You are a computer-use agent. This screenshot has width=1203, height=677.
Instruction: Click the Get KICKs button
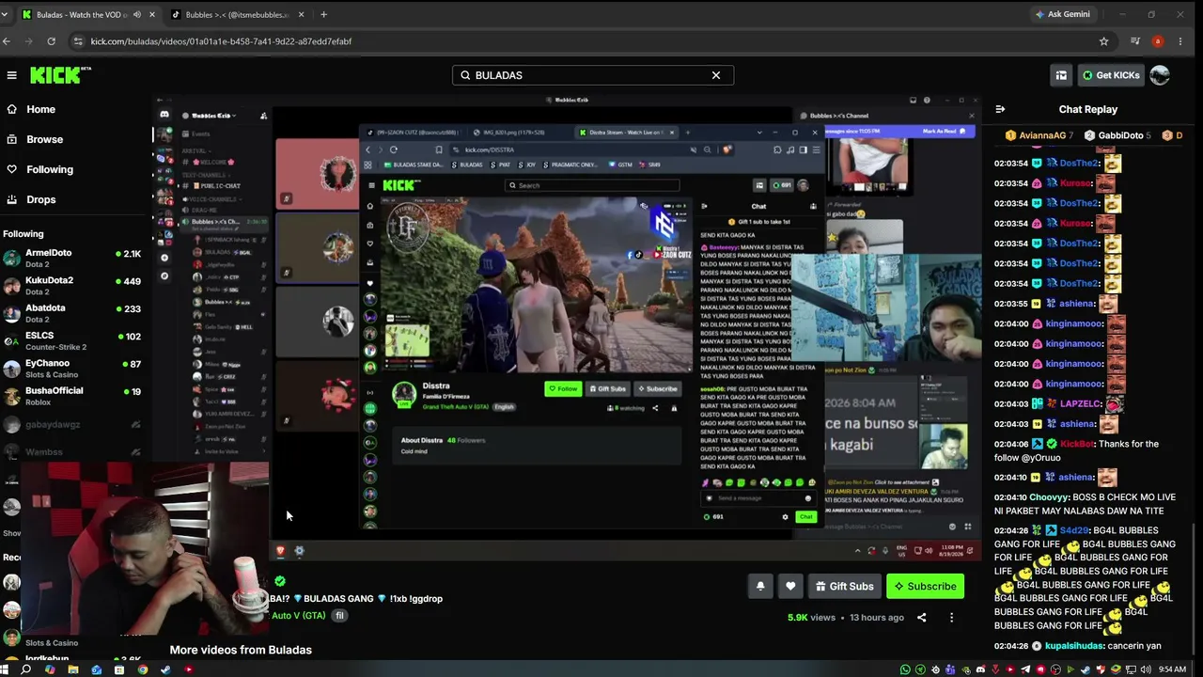point(1110,75)
